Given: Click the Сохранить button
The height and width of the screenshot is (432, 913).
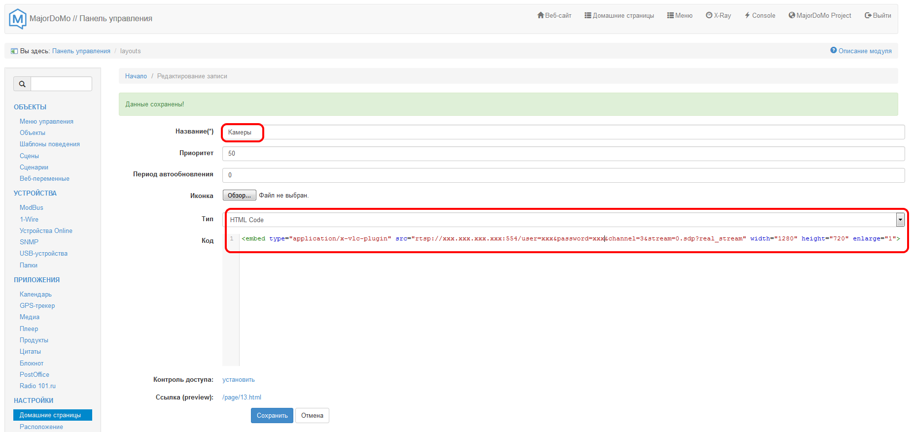Looking at the screenshot, I should tap(272, 415).
